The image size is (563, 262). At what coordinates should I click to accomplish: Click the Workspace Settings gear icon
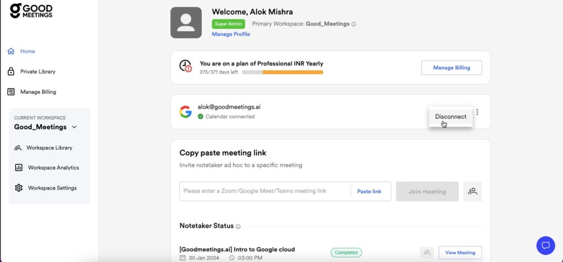click(18, 188)
